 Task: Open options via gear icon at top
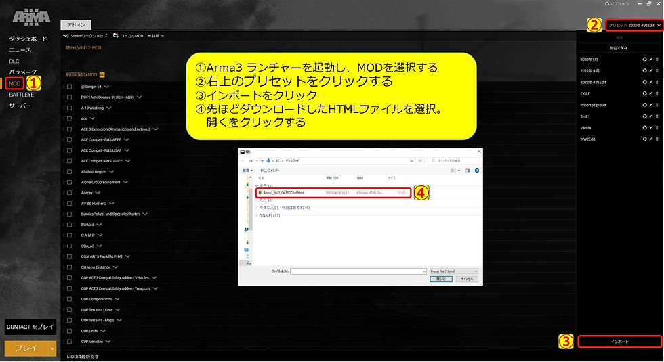coord(607,4)
